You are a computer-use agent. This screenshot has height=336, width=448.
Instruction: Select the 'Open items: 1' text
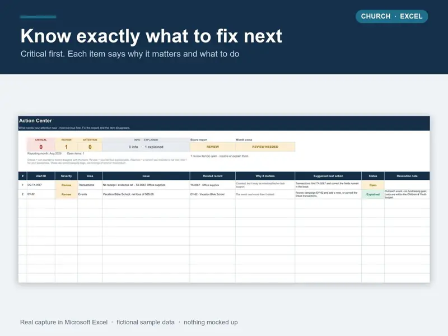click(76, 153)
